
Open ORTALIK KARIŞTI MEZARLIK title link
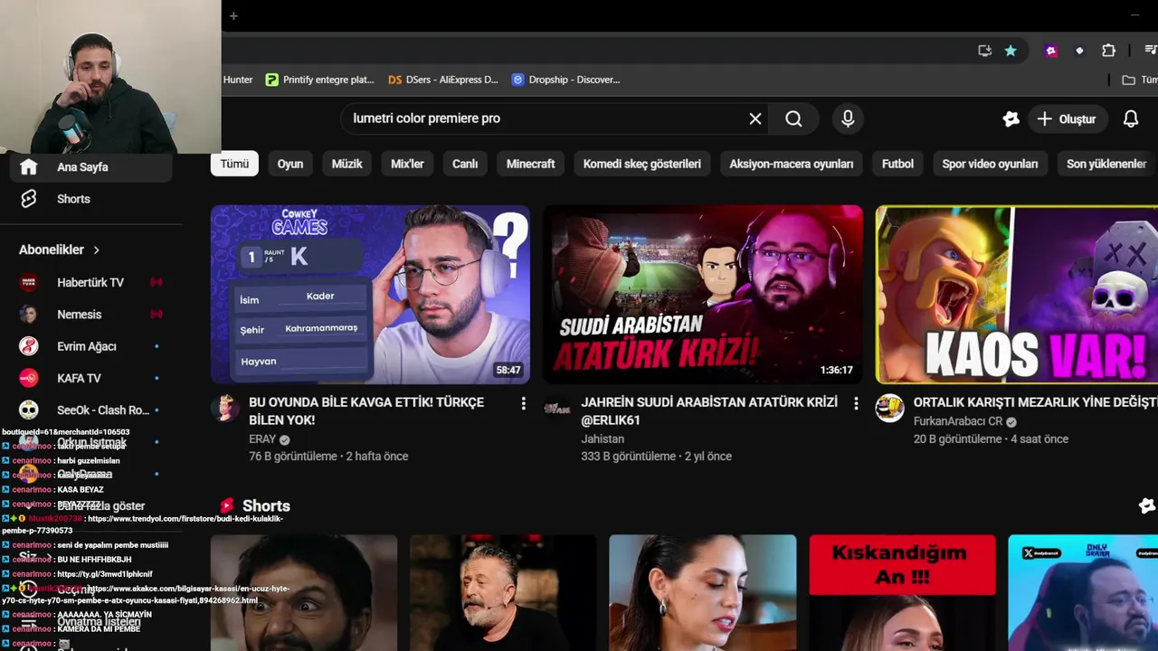1036,402
